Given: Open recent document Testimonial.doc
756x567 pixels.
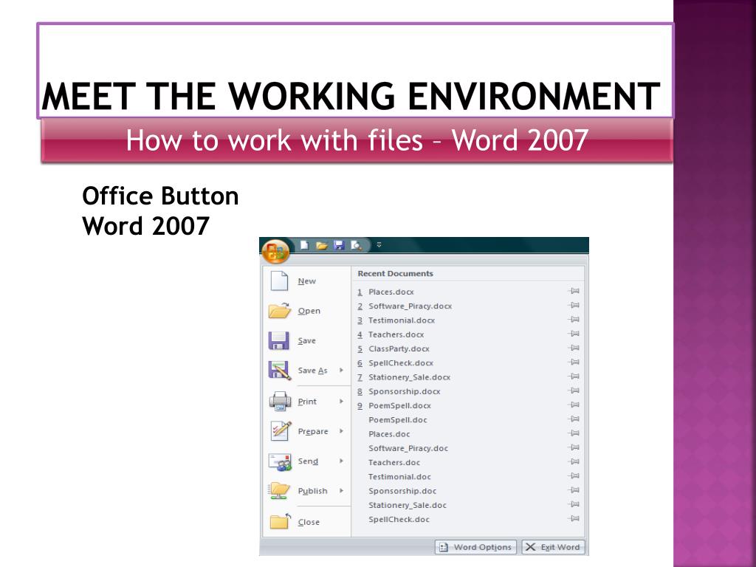Looking at the screenshot, I should coord(399,477).
